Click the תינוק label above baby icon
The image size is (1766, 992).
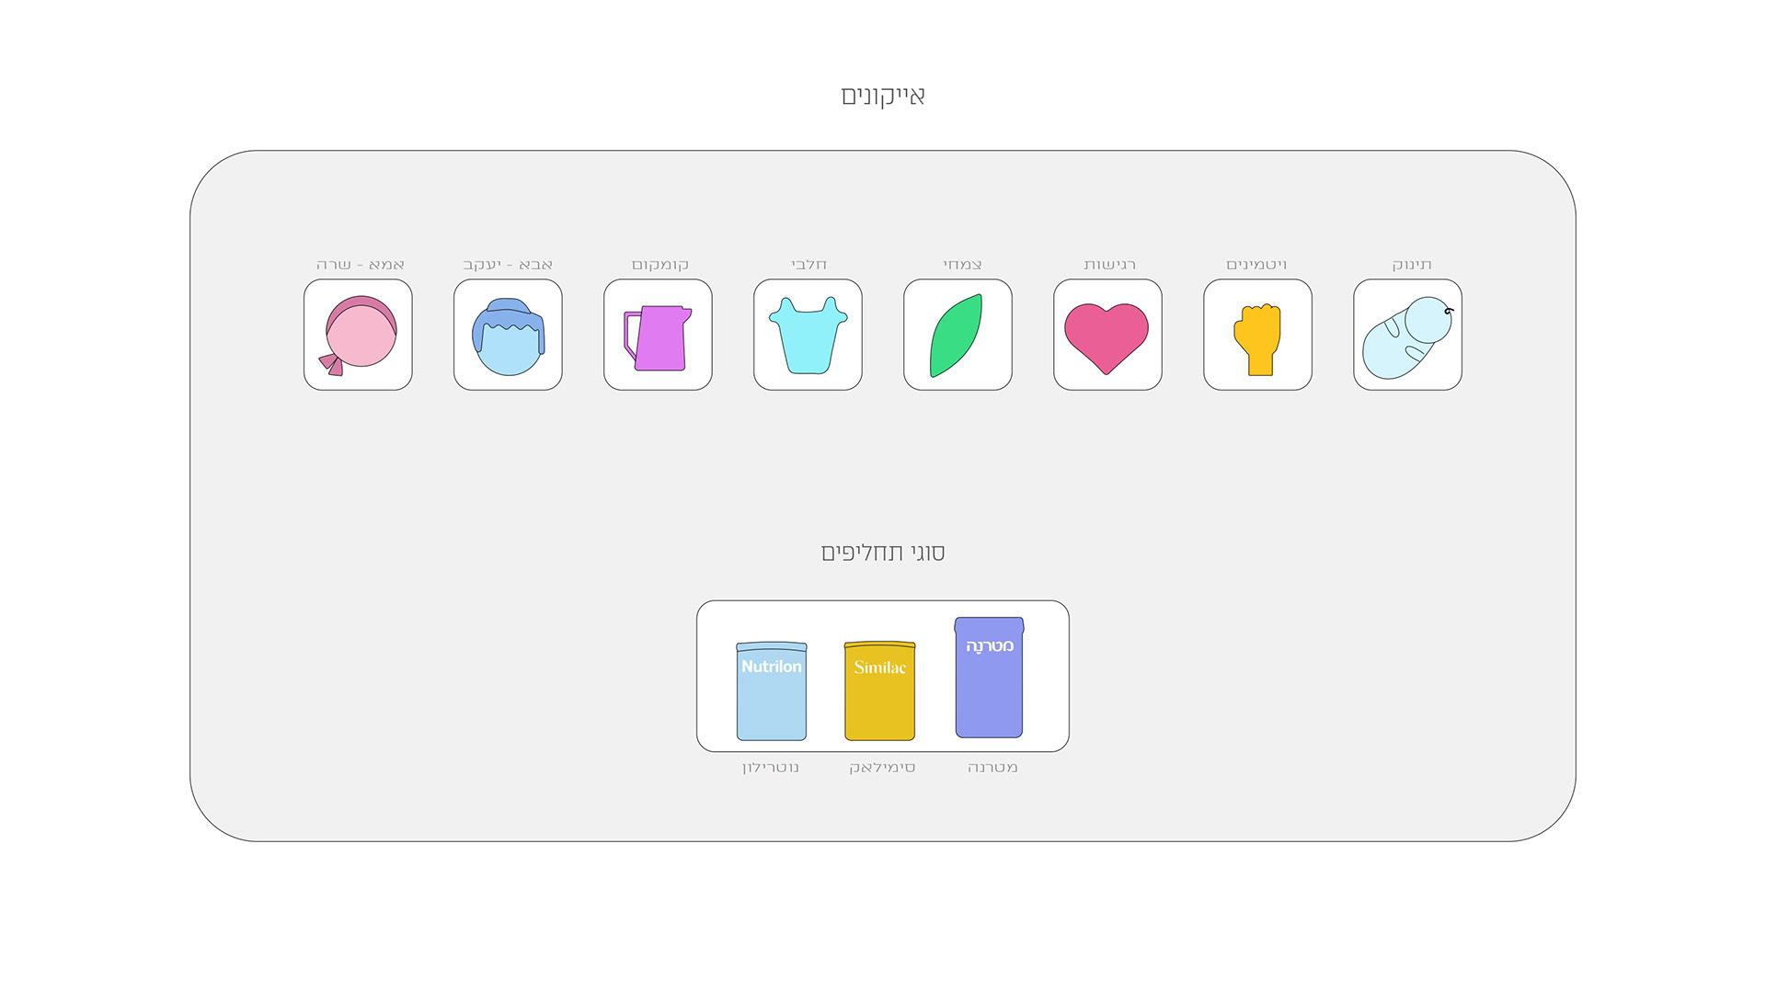coord(1412,265)
